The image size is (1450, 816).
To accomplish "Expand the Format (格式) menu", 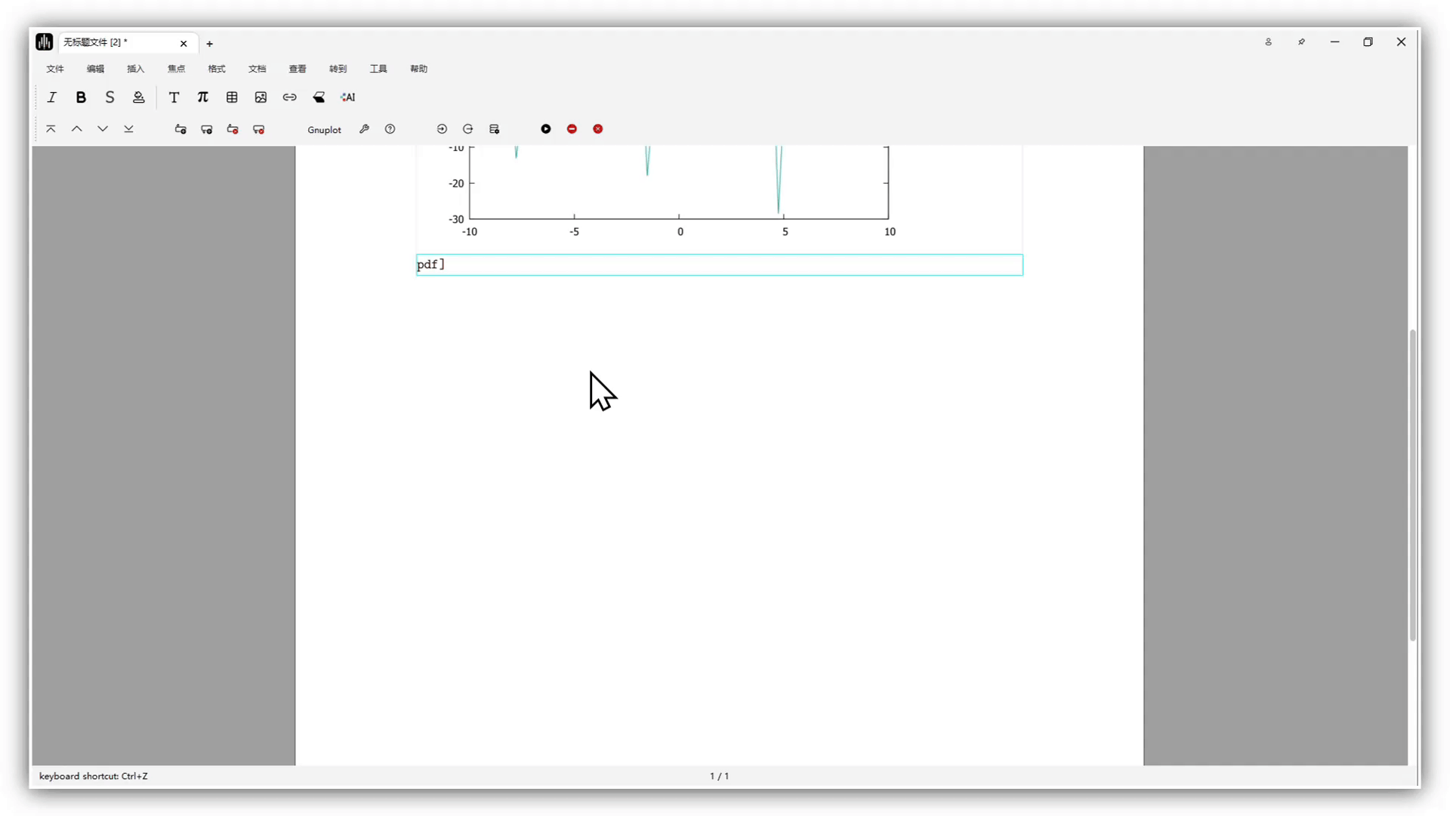I will click(217, 69).
